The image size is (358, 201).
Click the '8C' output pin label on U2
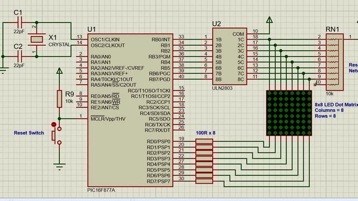[241, 79]
